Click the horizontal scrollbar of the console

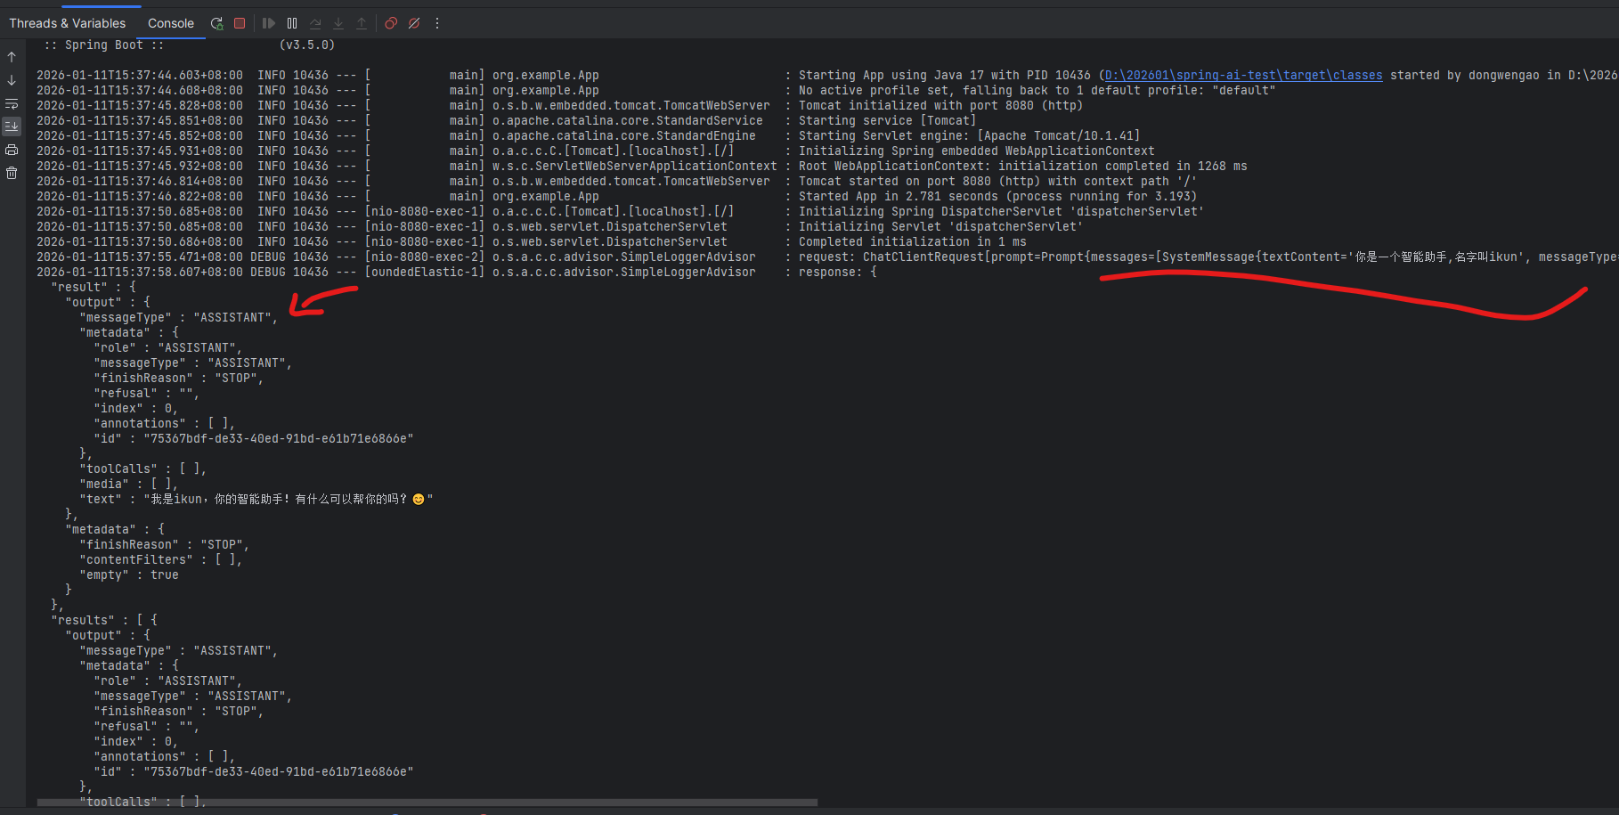click(x=427, y=803)
